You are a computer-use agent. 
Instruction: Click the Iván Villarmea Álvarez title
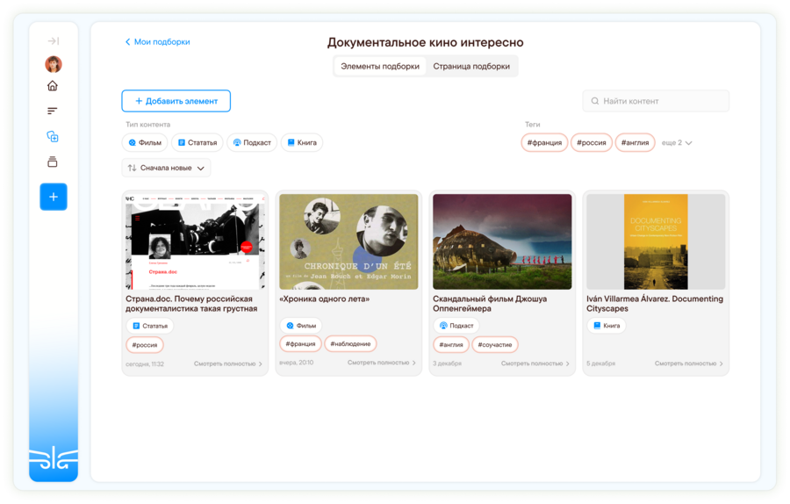pyautogui.click(x=655, y=304)
